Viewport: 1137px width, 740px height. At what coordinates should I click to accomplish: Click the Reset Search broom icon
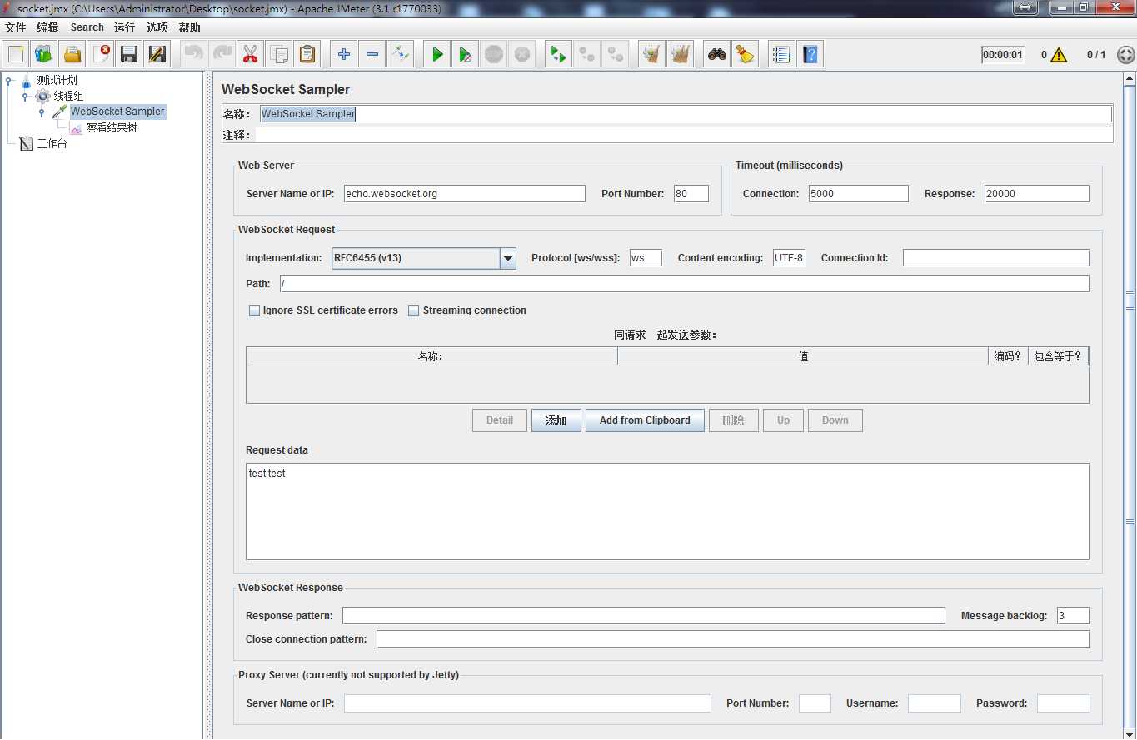click(746, 55)
